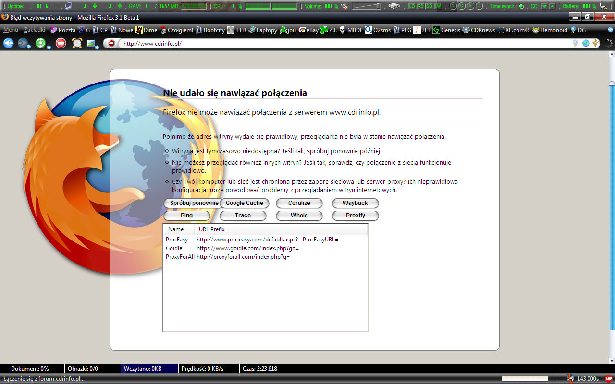Open the CP bookmark
Image resolution: width=615 pixels, height=384 pixels.
coord(100,30)
